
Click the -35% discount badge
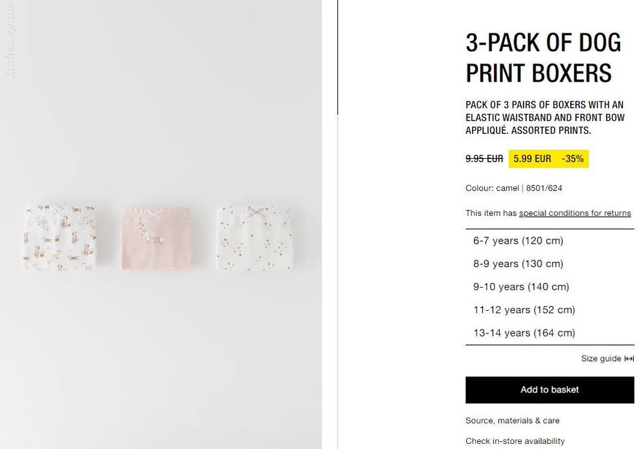[x=573, y=159]
